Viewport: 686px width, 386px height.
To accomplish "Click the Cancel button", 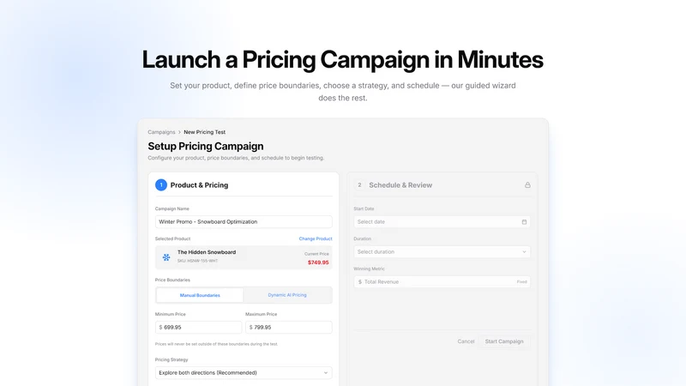I will pyautogui.click(x=466, y=341).
